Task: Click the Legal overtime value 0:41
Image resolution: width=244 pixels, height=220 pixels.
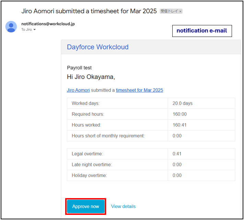Action: tap(177, 154)
